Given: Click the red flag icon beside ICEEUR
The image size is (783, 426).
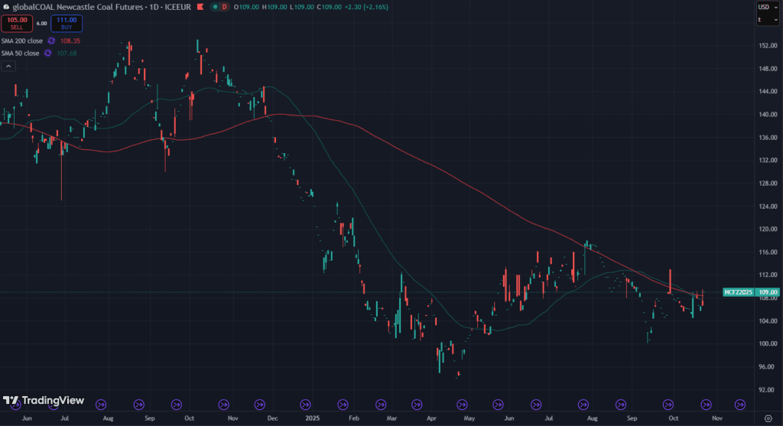Looking at the screenshot, I should click(x=200, y=7).
